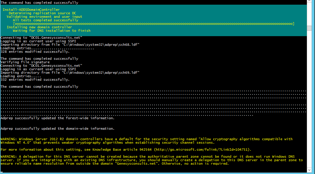Viewport: 315px width, 174px height.
Task: Click the vertical scrollbar thumb
Action: [309, 28]
